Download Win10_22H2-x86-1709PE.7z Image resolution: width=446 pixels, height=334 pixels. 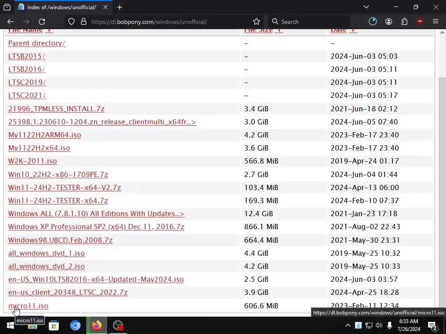point(58,174)
